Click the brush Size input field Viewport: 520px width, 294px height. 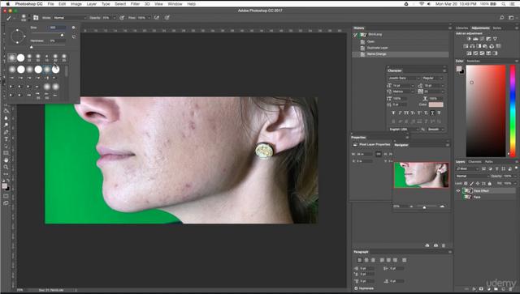(x=58, y=28)
